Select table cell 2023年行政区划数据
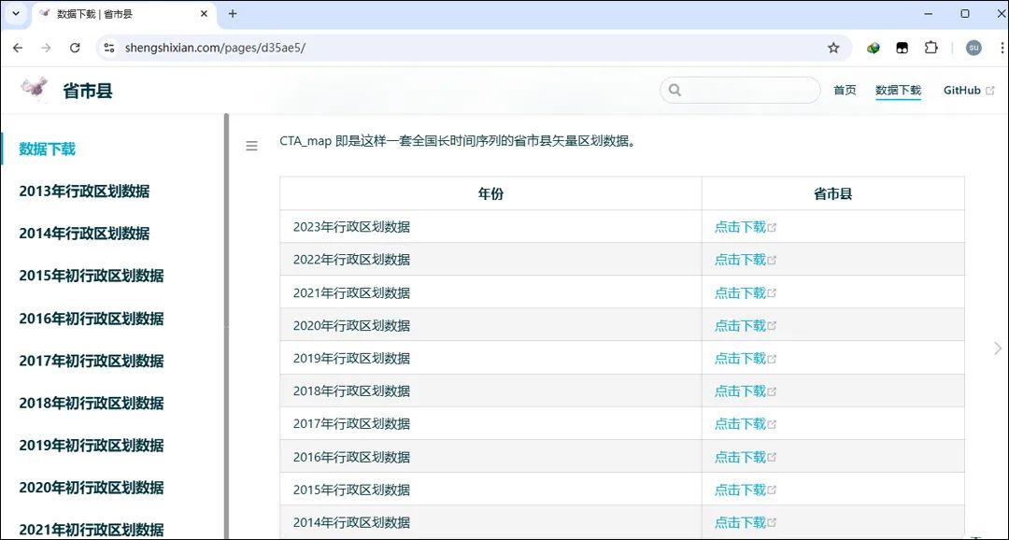The height and width of the screenshot is (540, 1009). click(x=490, y=226)
